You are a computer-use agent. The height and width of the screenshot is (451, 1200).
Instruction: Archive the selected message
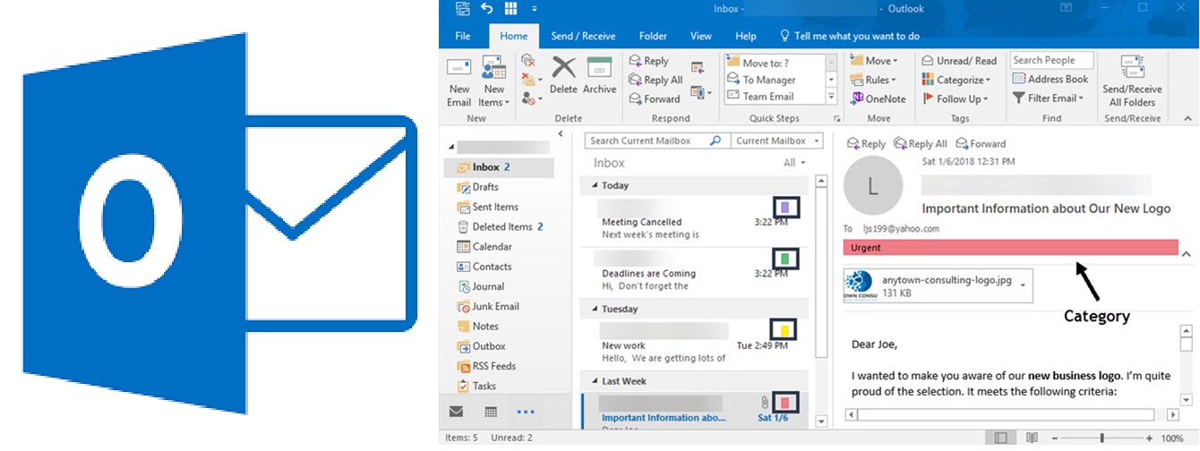[x=599, y=75]
